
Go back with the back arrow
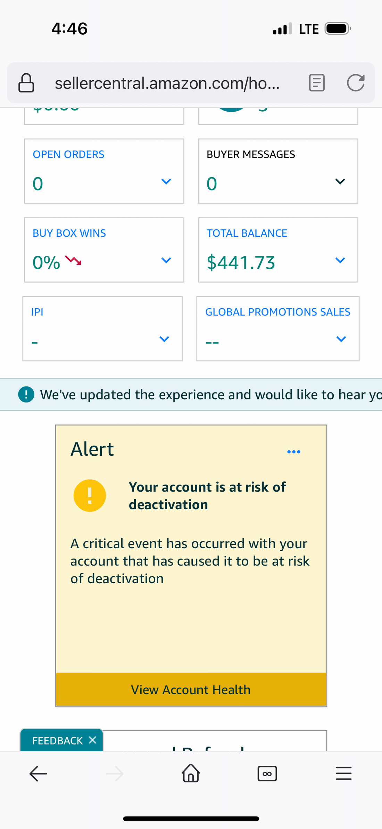(38, 774)
